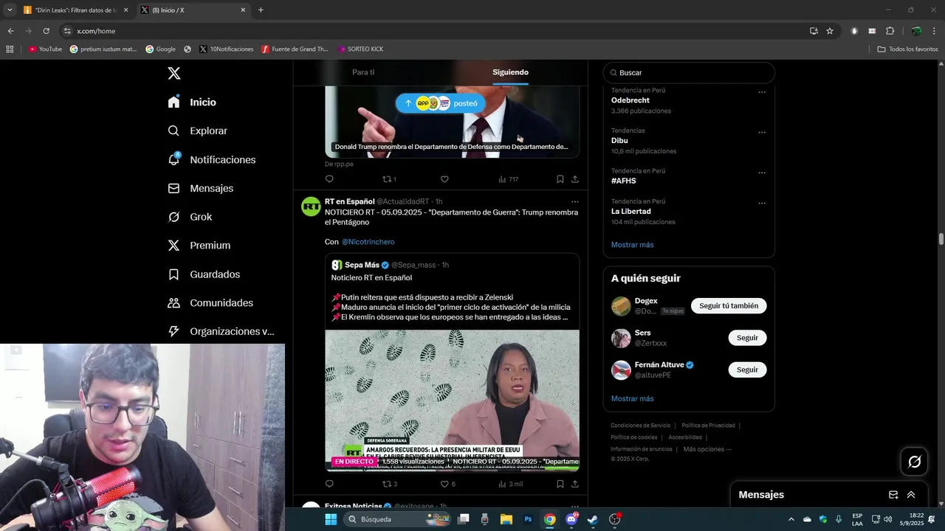945x531 pixels.
Task: Open Grok in sidebar
Action: click(190, 217)
